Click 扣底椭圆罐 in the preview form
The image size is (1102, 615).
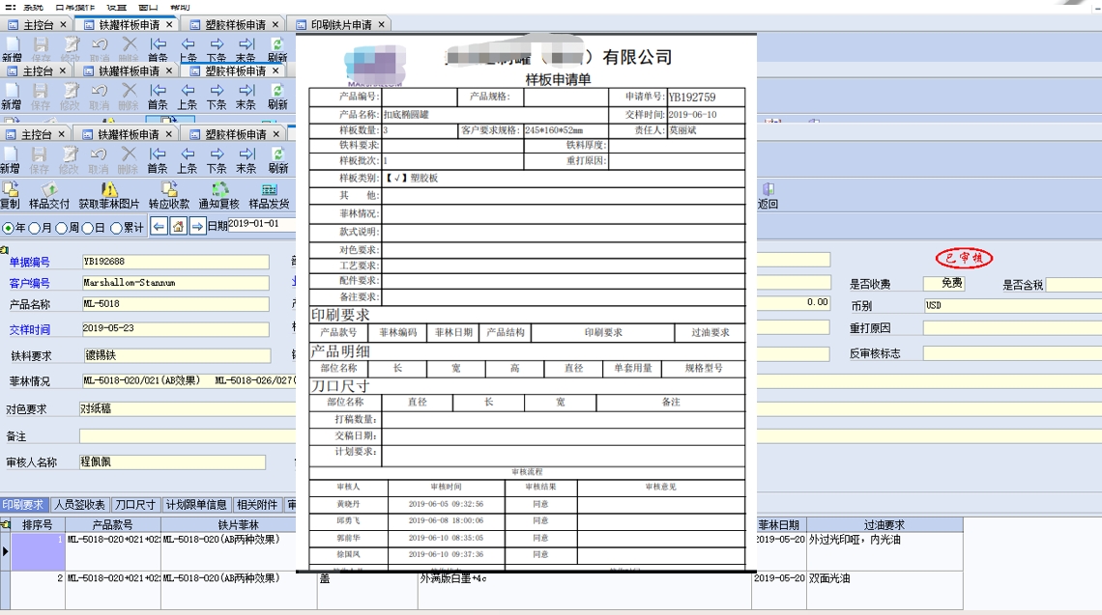(406, 115)
